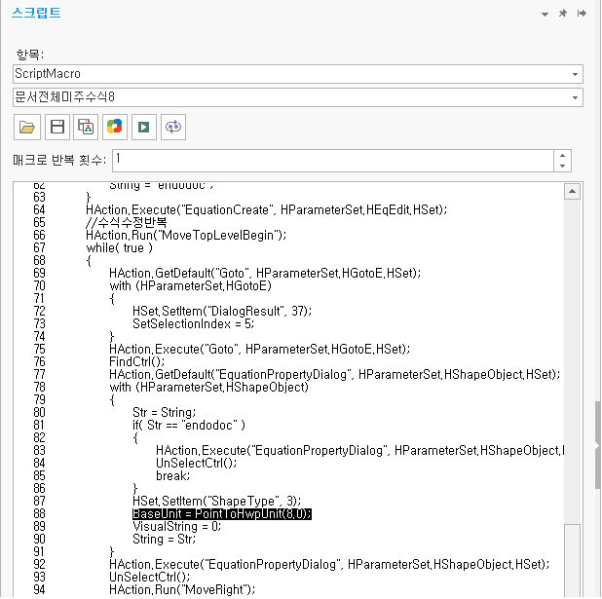Click with (HParameterSet.HShapeObject) line
Screen dimensions: 602x599
click(208, 387)
